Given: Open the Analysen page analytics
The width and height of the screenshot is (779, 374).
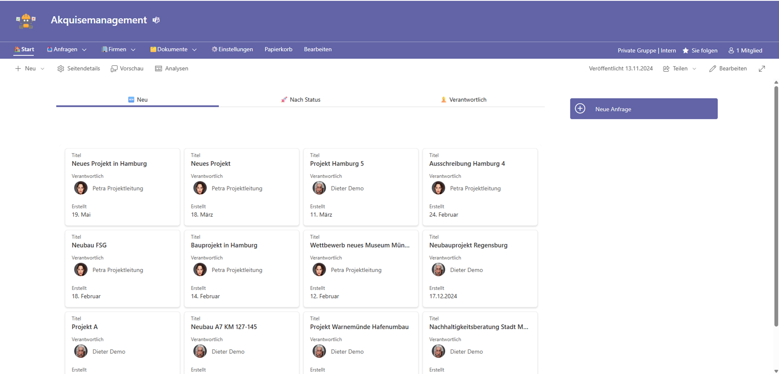Looking at the screenshot, I should click(171, 68).
